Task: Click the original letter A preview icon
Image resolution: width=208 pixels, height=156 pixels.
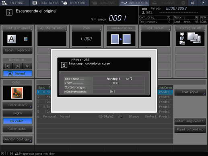Action: [12, 39]
